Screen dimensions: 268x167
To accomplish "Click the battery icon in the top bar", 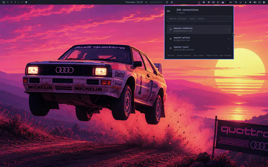I will pos(264,2).
